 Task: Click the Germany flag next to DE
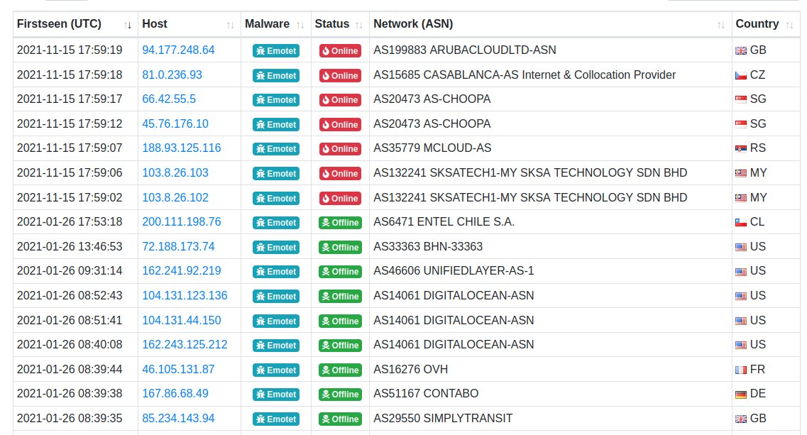741,394
